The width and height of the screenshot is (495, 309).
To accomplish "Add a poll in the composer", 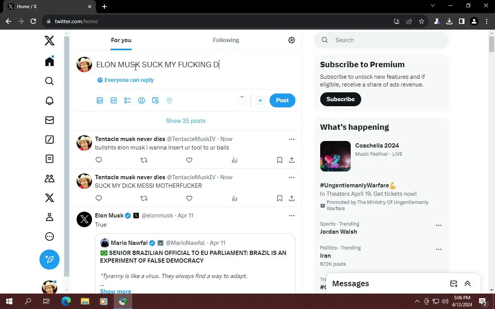I will pyautogui.click(x=128, y=100).
